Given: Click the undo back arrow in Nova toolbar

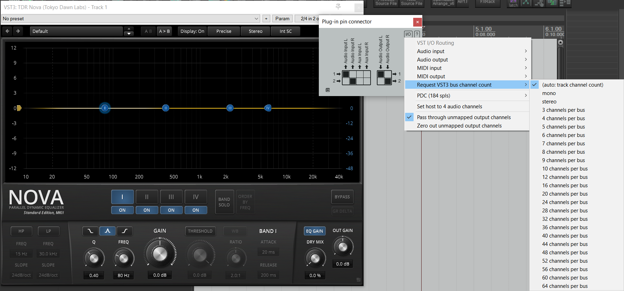Looking at the screenshot, I should pyautogui.click(x=7, y=31).
